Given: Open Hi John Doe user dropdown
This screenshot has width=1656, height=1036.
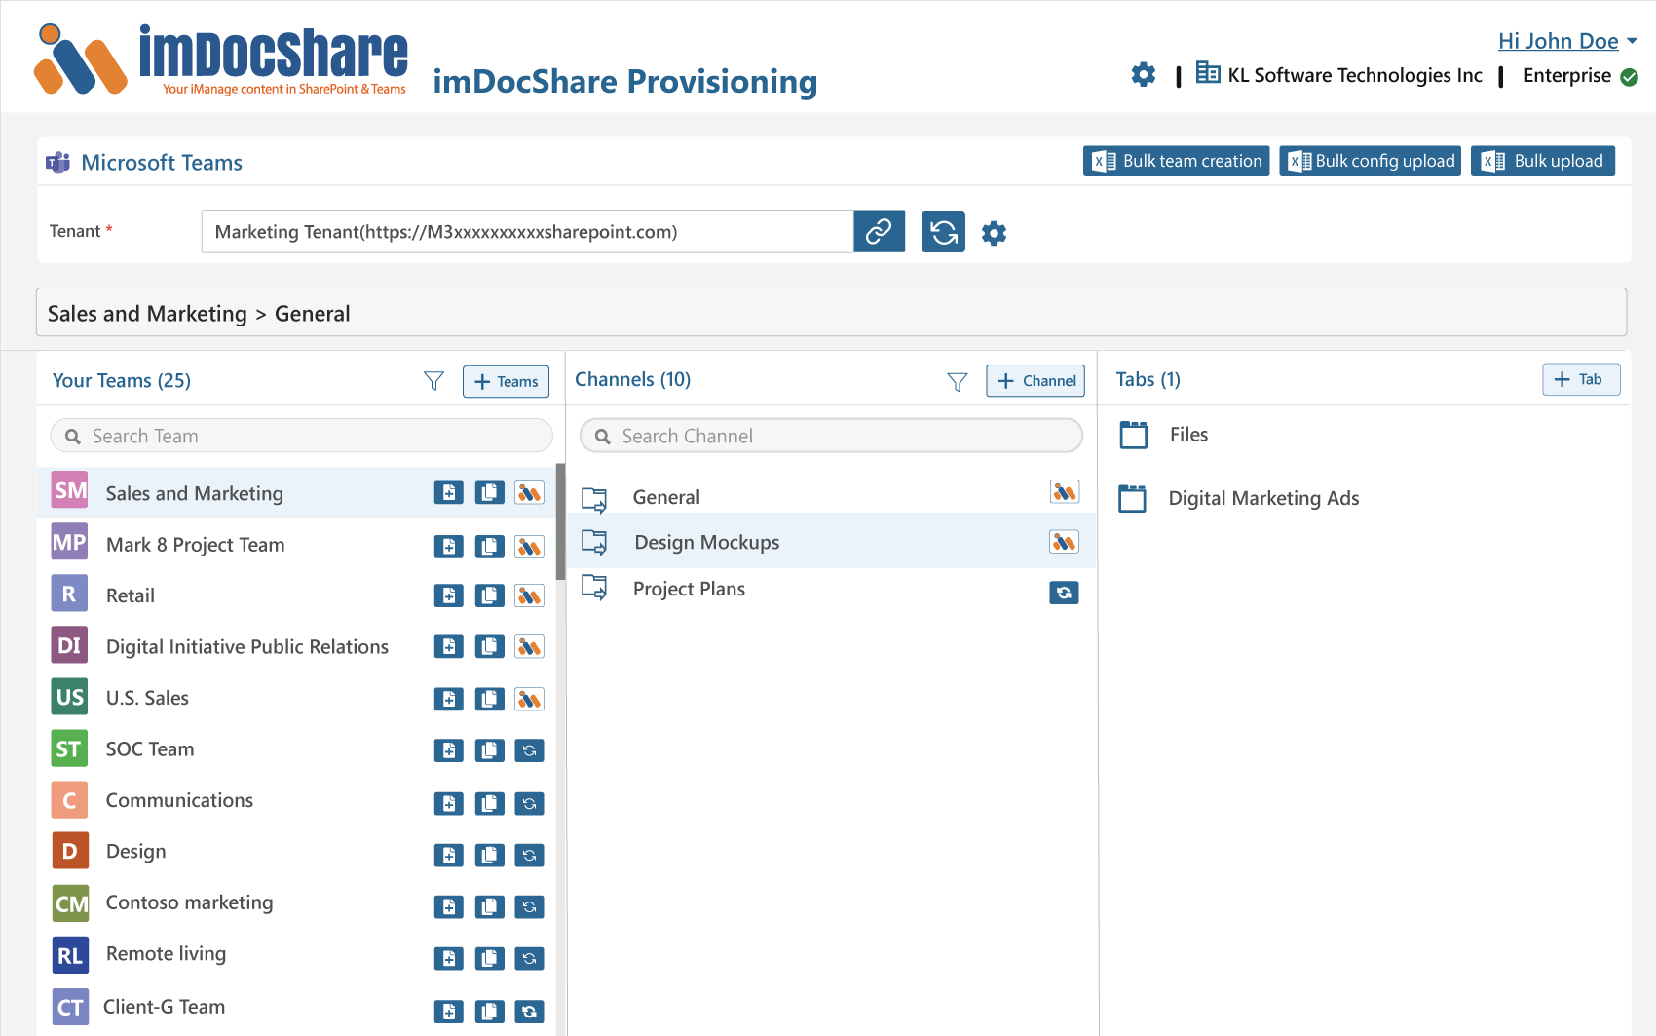Looking at the screenshot, I should [x=1567, y=41].
